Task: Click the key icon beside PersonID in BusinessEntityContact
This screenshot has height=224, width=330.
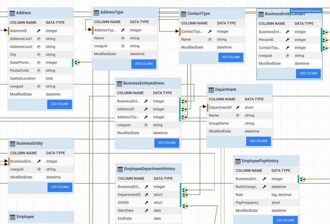Action: pyautogui.click(x=287, y=40)
